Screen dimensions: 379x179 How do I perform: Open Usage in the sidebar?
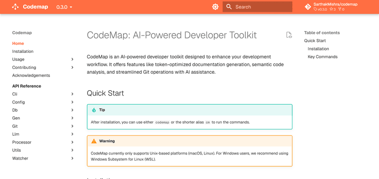click(x=18, y=59)
